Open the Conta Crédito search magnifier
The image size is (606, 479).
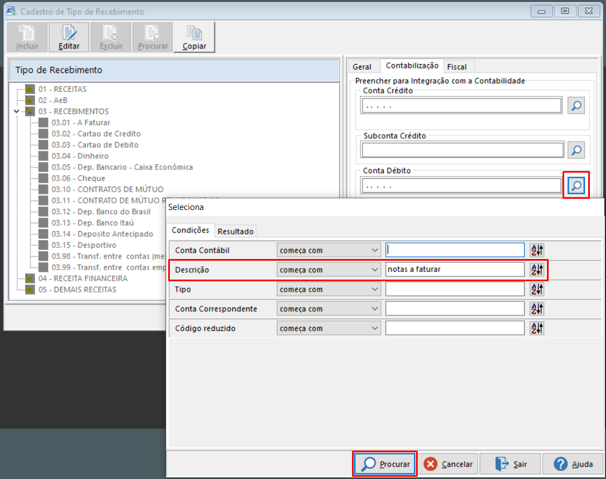[576, 105]
